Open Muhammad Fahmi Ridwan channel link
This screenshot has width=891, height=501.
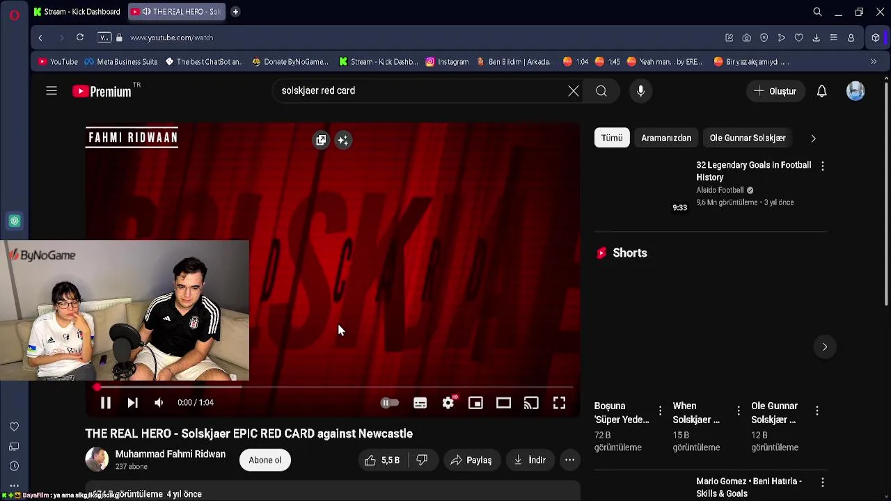[x=171, y=454]
